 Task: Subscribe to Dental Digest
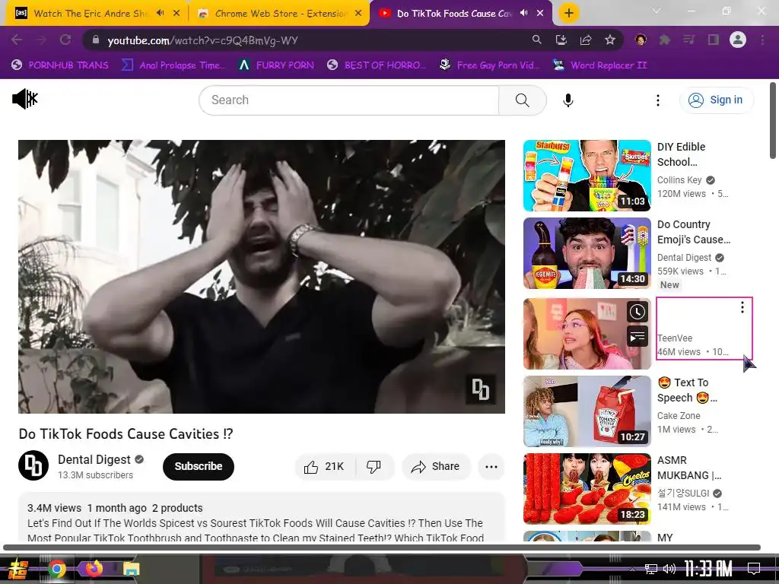click(x=199, y=466)
